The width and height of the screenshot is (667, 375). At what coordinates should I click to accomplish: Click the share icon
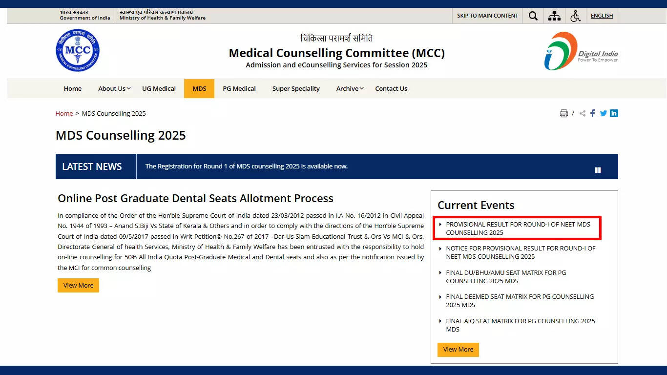583,113
